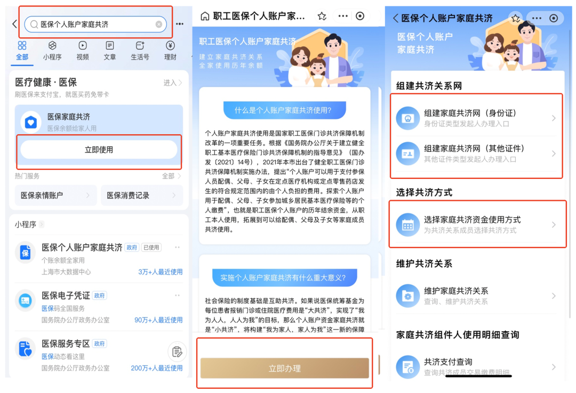Open more dots for 医保电子凭证 row
The height and width of the screenshot is (393, 576).
(x=178, y=296)
